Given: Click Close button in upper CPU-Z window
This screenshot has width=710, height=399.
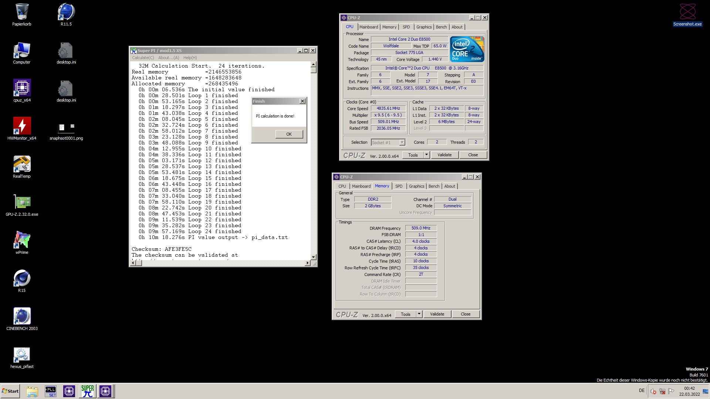Looking at the screenshot, I should click(x=473, y=155).
